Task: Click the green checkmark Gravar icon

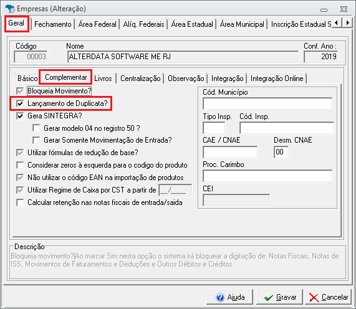Action: tap(269, 298)
